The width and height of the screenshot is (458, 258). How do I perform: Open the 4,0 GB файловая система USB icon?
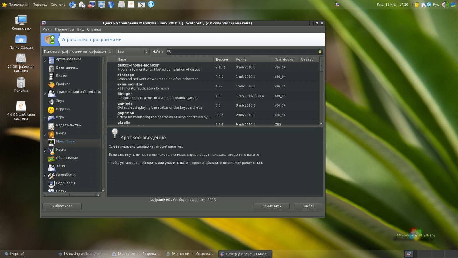click(x=21, y=106)
